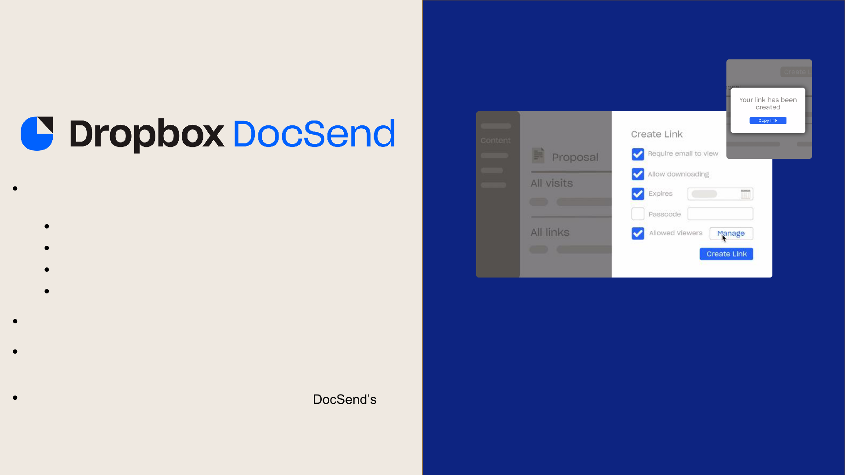Expand the Content panel section
Viewport: 845px width, 475px height.
[495, 141]
